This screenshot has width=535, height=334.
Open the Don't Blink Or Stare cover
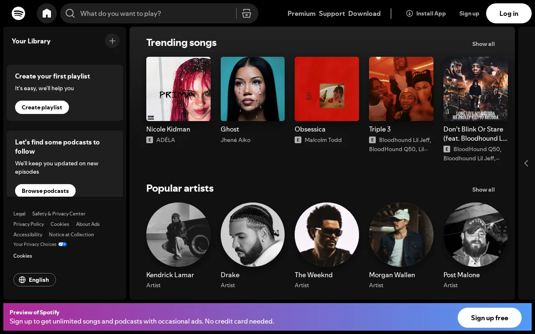point(476,89)
